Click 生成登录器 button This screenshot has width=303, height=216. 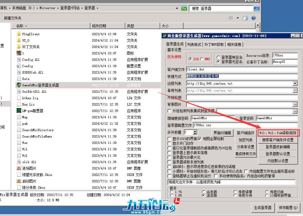point(263,208)
